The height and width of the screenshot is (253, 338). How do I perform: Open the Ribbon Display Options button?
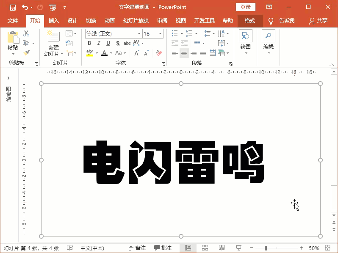(269, 7)
